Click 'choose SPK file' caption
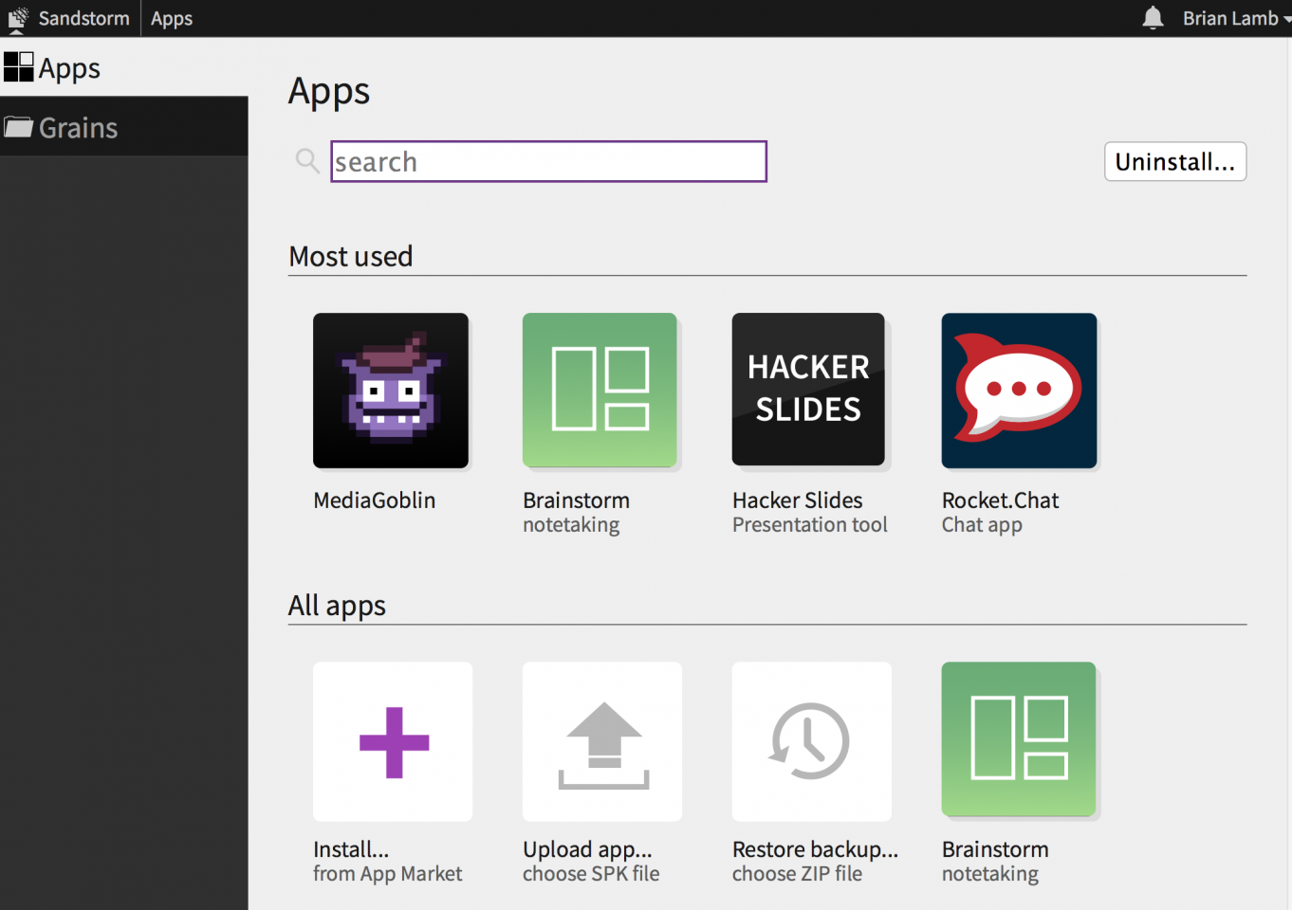Viewport: 1292px width, 910px height. coord(591,874)
